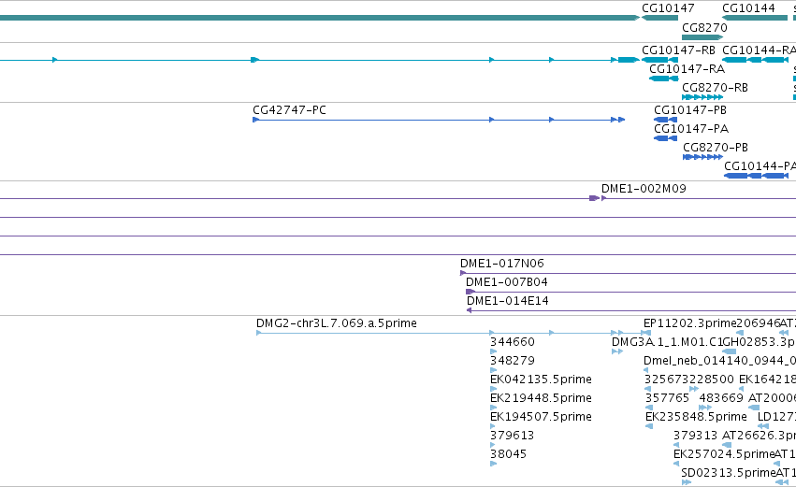Click the CG10147-RA transcript glyph
This screenshot has width=796, height=487.
coord(663,79)
